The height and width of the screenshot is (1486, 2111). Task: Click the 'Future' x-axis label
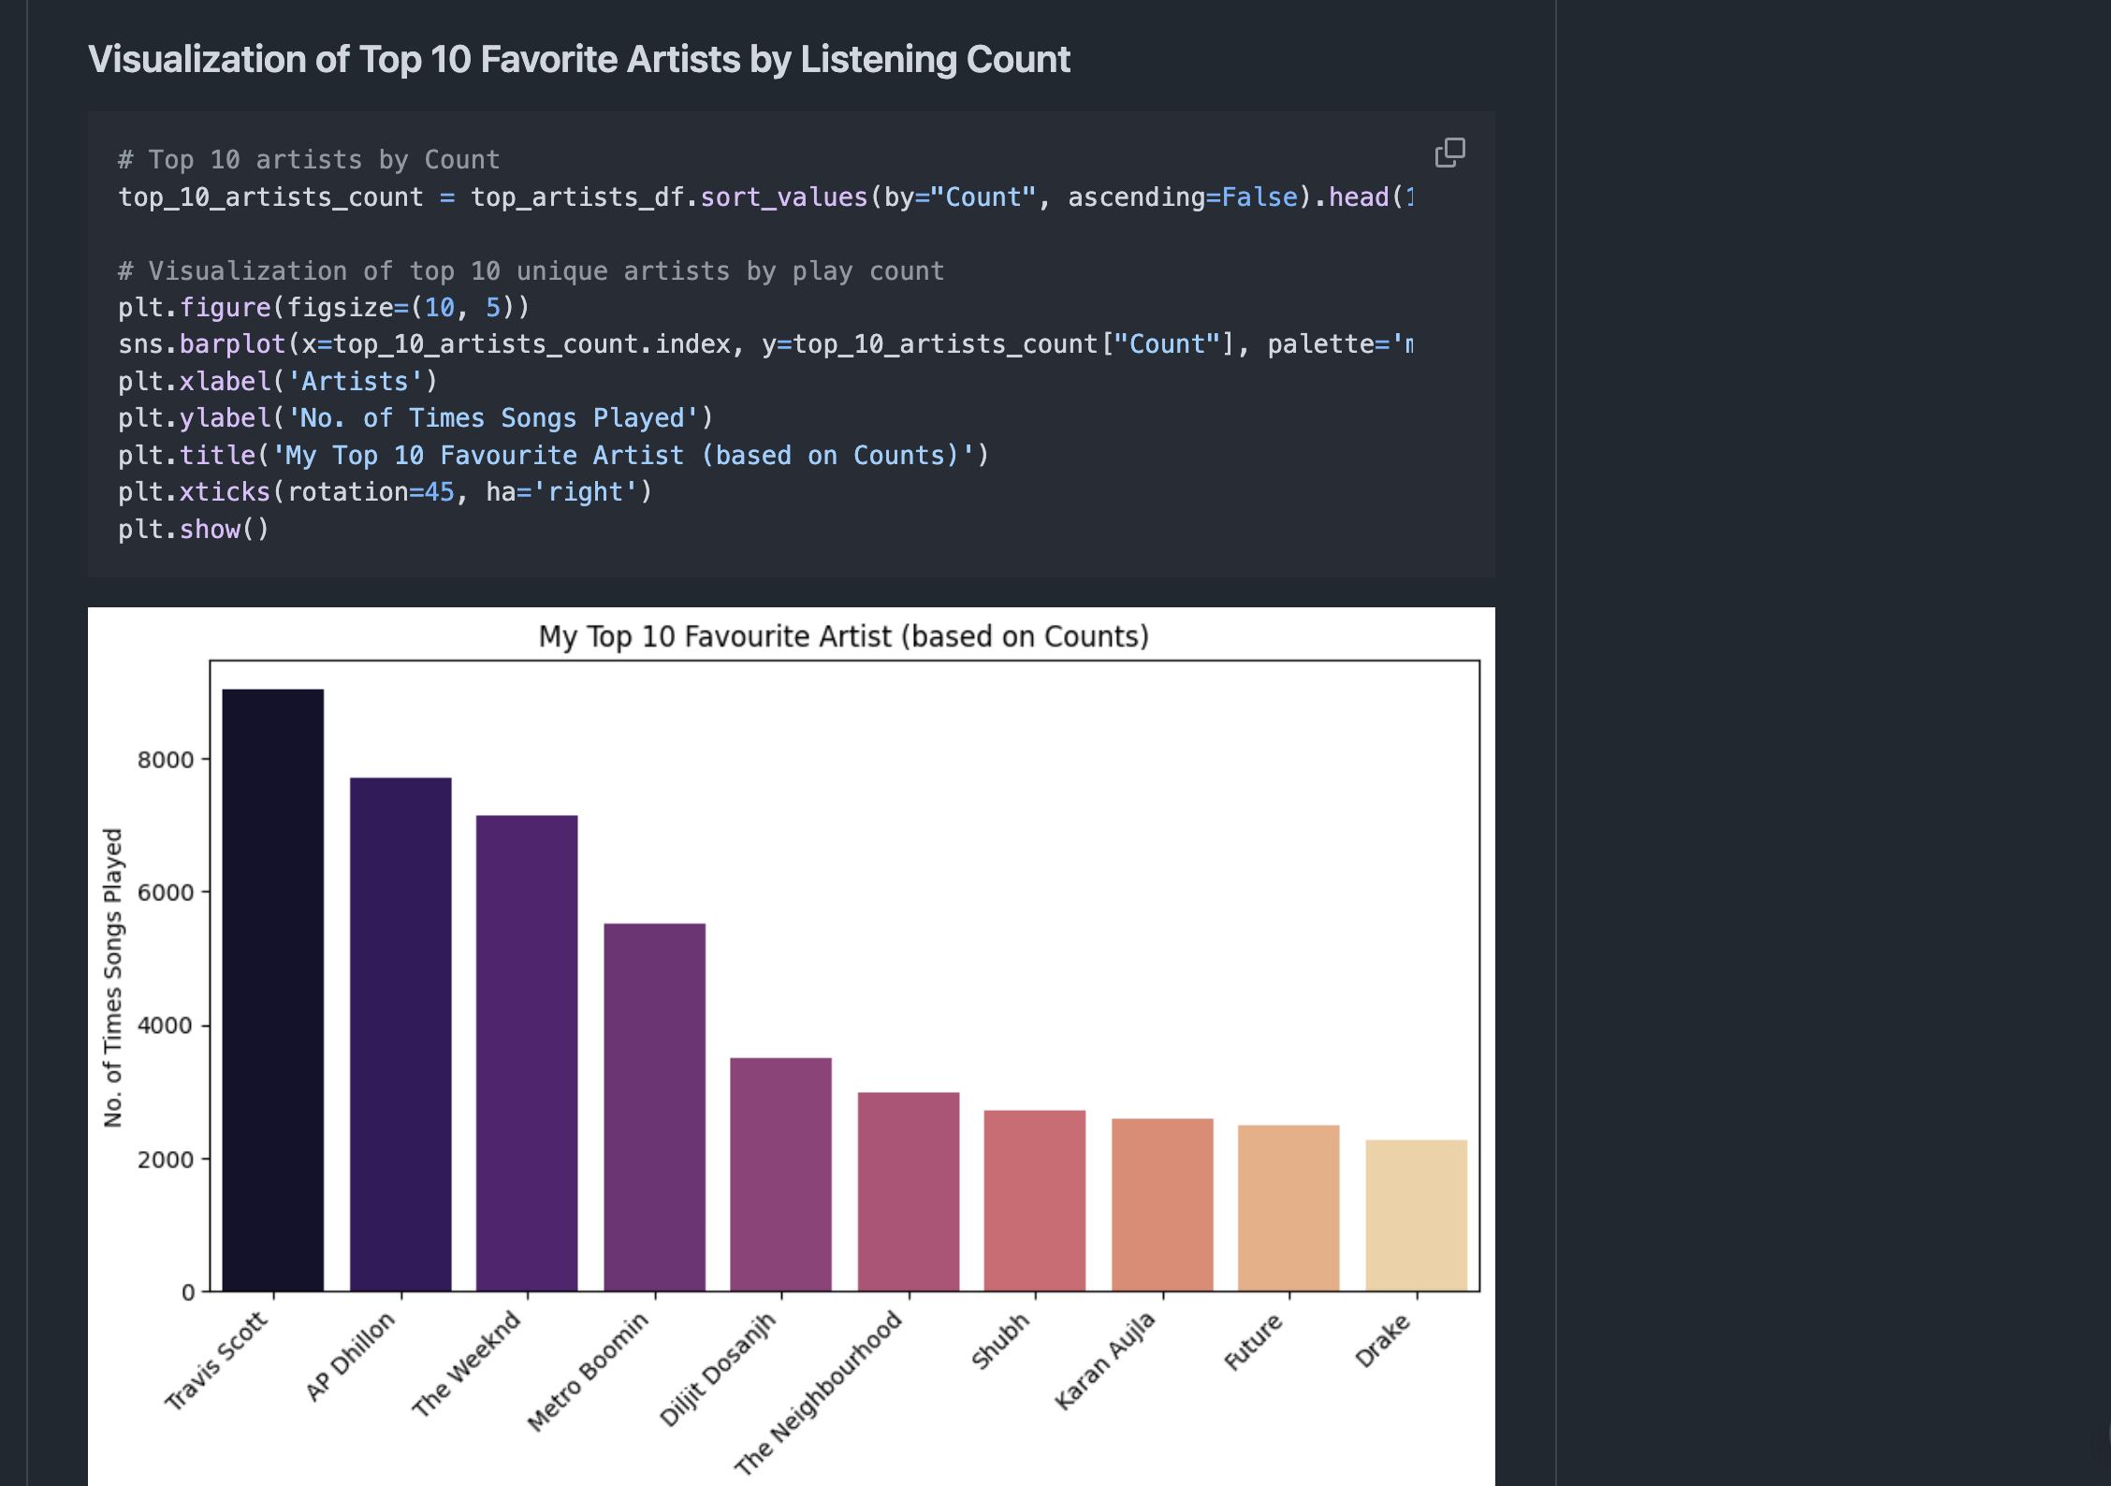point(1254,1341)
